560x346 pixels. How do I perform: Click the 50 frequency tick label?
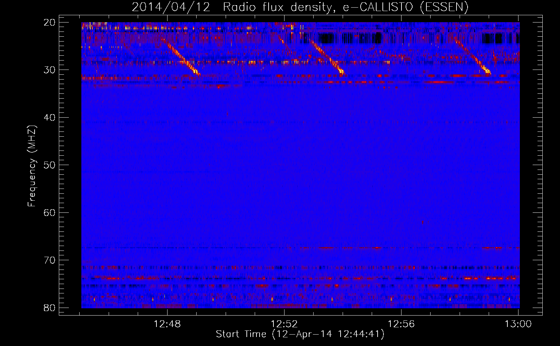click(49, 165)
